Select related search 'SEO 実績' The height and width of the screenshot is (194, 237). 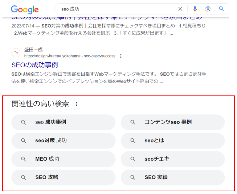[173, 177]
